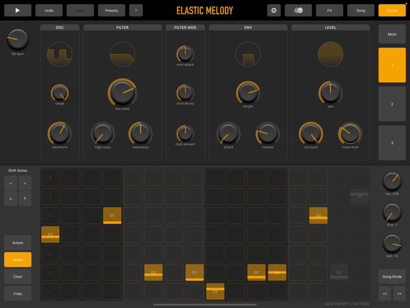Toggle the dimmed A5 note cell
410x308 pixels.
360,197
